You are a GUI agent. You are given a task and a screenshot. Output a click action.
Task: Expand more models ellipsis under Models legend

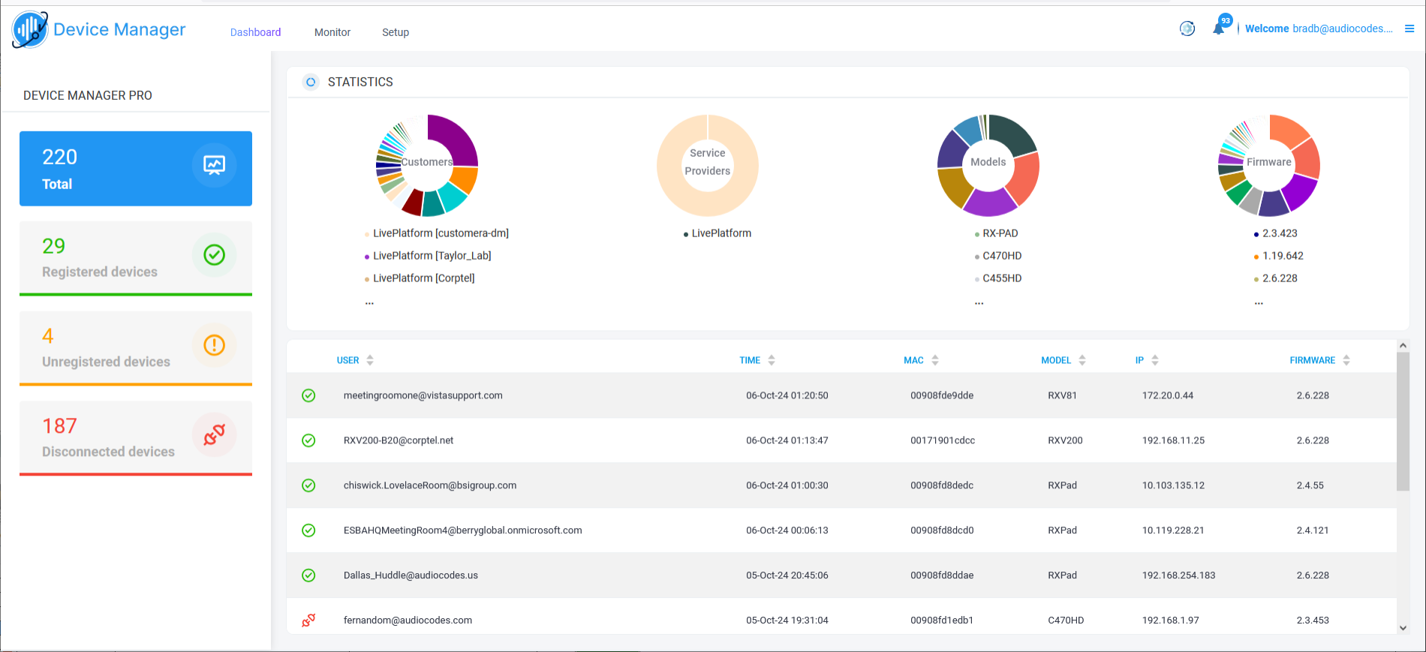pyautogui.click(x=979, y=303)
